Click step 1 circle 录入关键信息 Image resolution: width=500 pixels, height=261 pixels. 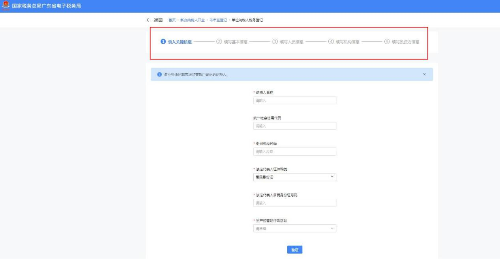(x=163, y=42)
